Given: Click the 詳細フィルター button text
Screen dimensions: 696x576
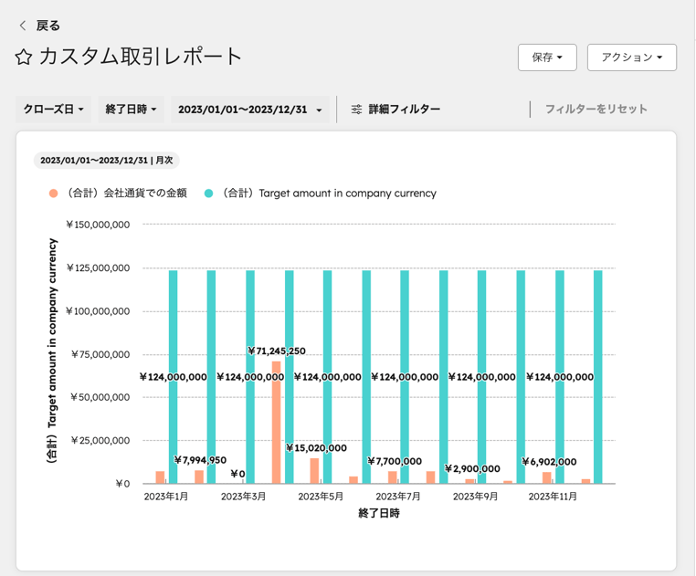Looking at the screenshot, I should 404,110.
